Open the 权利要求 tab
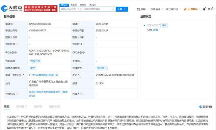The height and width of the screenshot is (130, 216). [x=22, y=107]
